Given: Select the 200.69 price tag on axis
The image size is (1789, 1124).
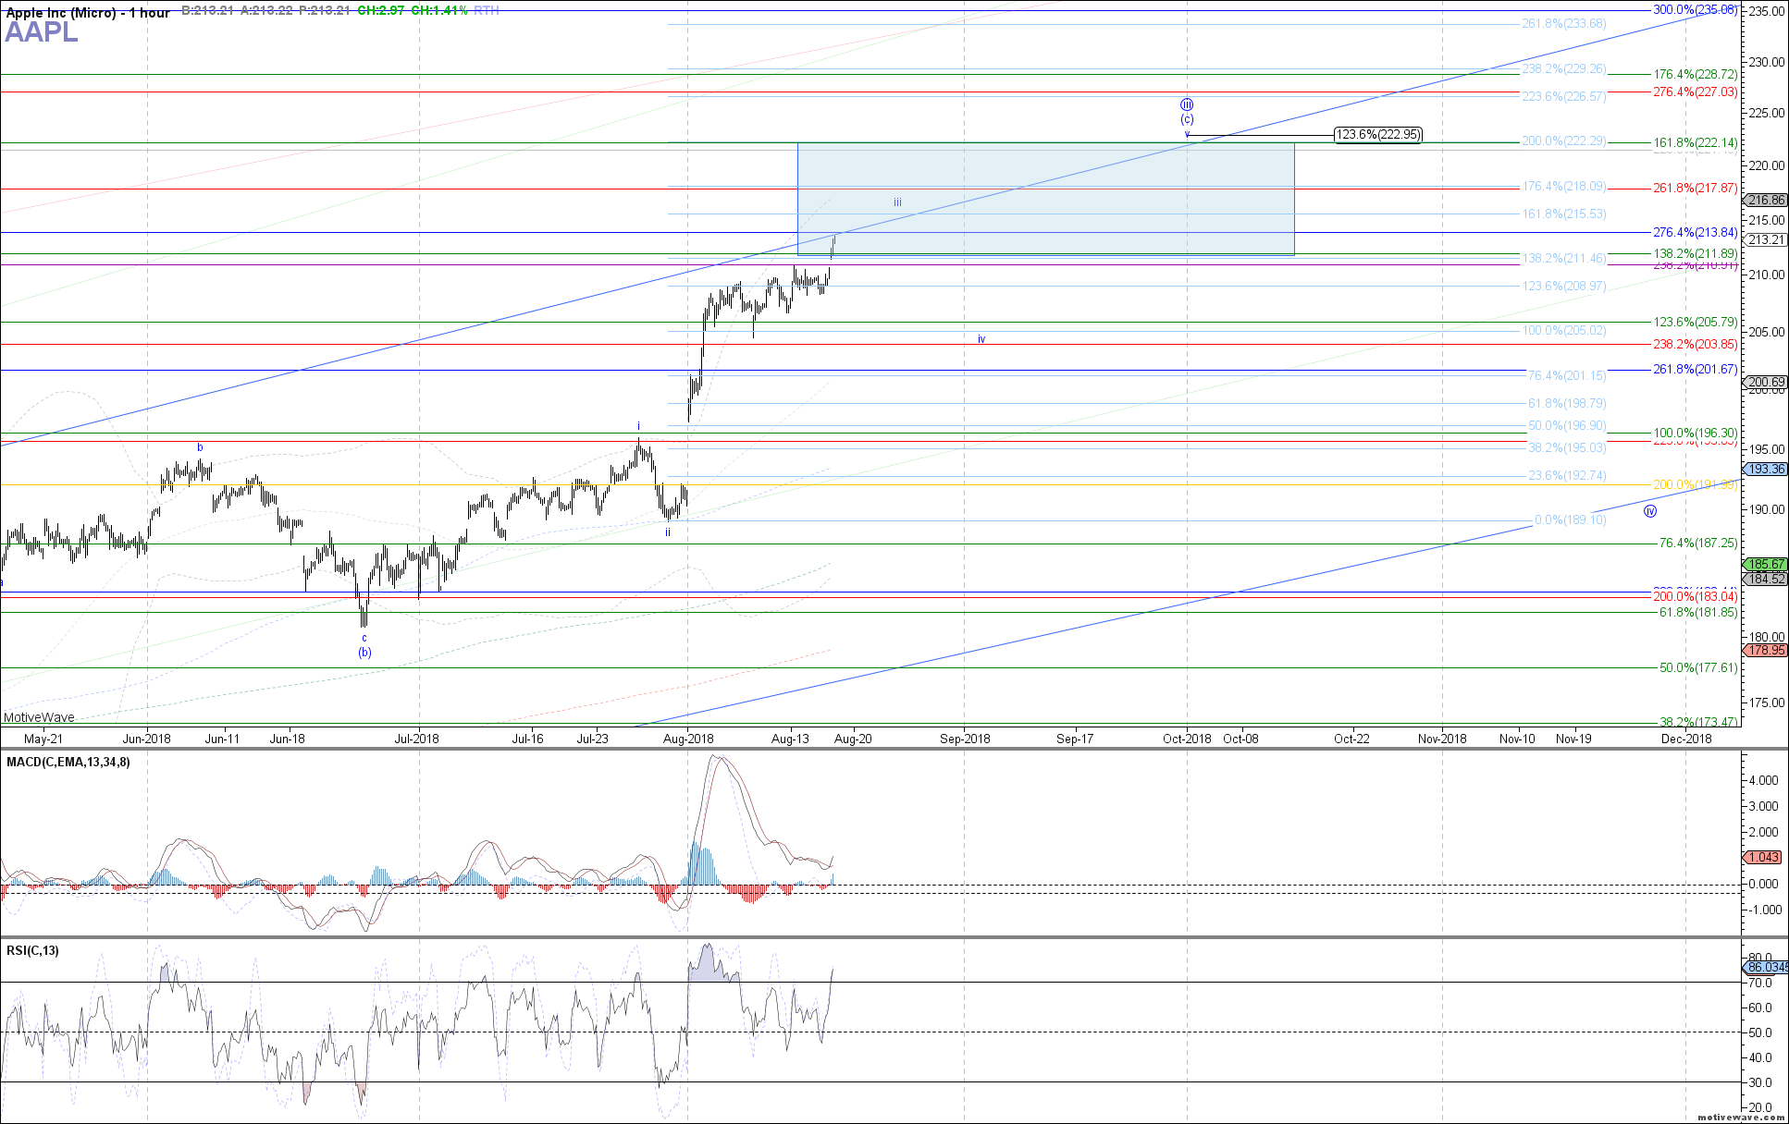Looking at the screenshot, I should [x=1766, y=382].
